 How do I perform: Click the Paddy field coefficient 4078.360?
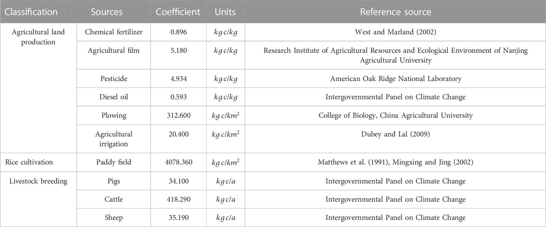coord(178,163)
